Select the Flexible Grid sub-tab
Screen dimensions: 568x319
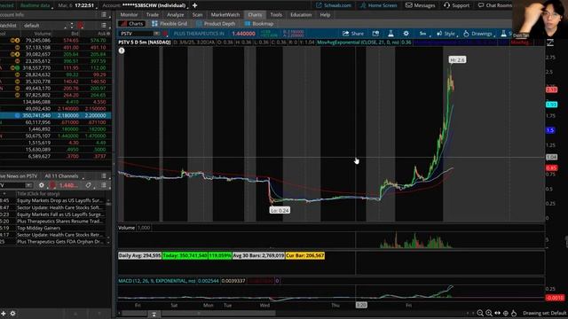coord(170,24)
